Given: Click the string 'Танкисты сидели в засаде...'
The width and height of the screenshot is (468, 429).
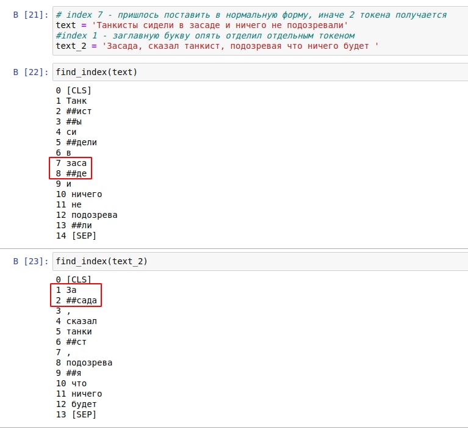Looking at the screenshot, I should pos(220,26).
